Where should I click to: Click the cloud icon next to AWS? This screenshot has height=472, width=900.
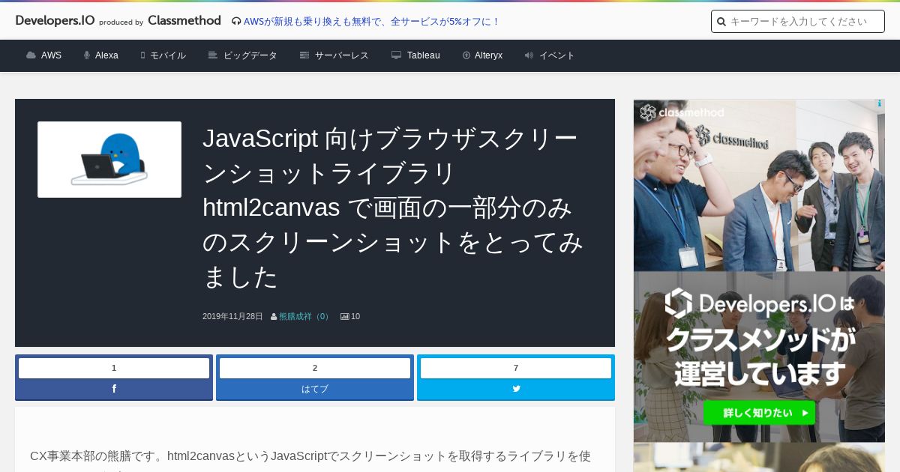[31, 55]
